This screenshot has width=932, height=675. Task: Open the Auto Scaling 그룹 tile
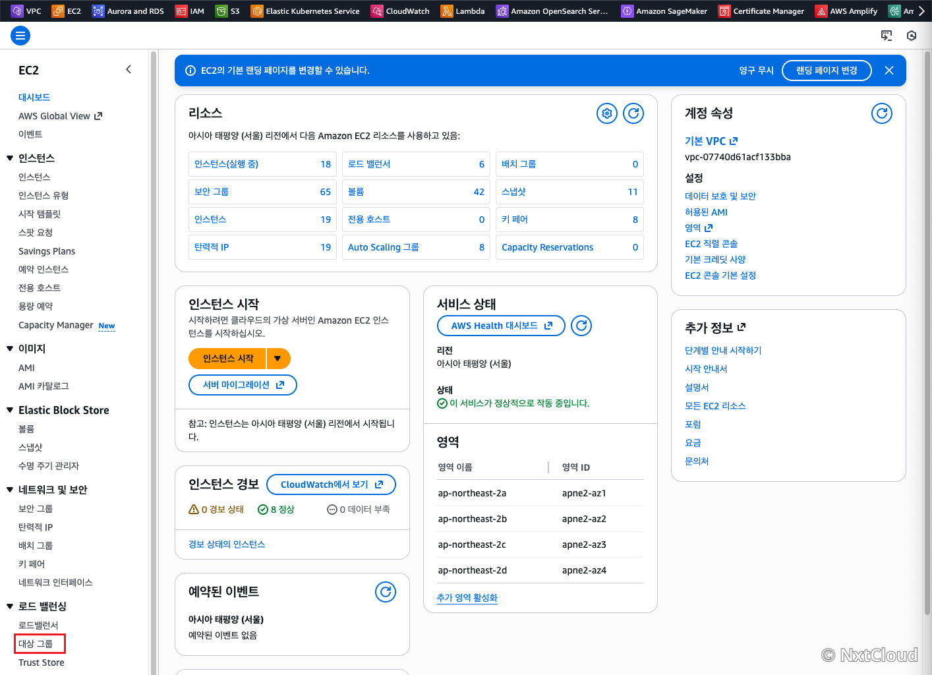[x=416, y=247]
